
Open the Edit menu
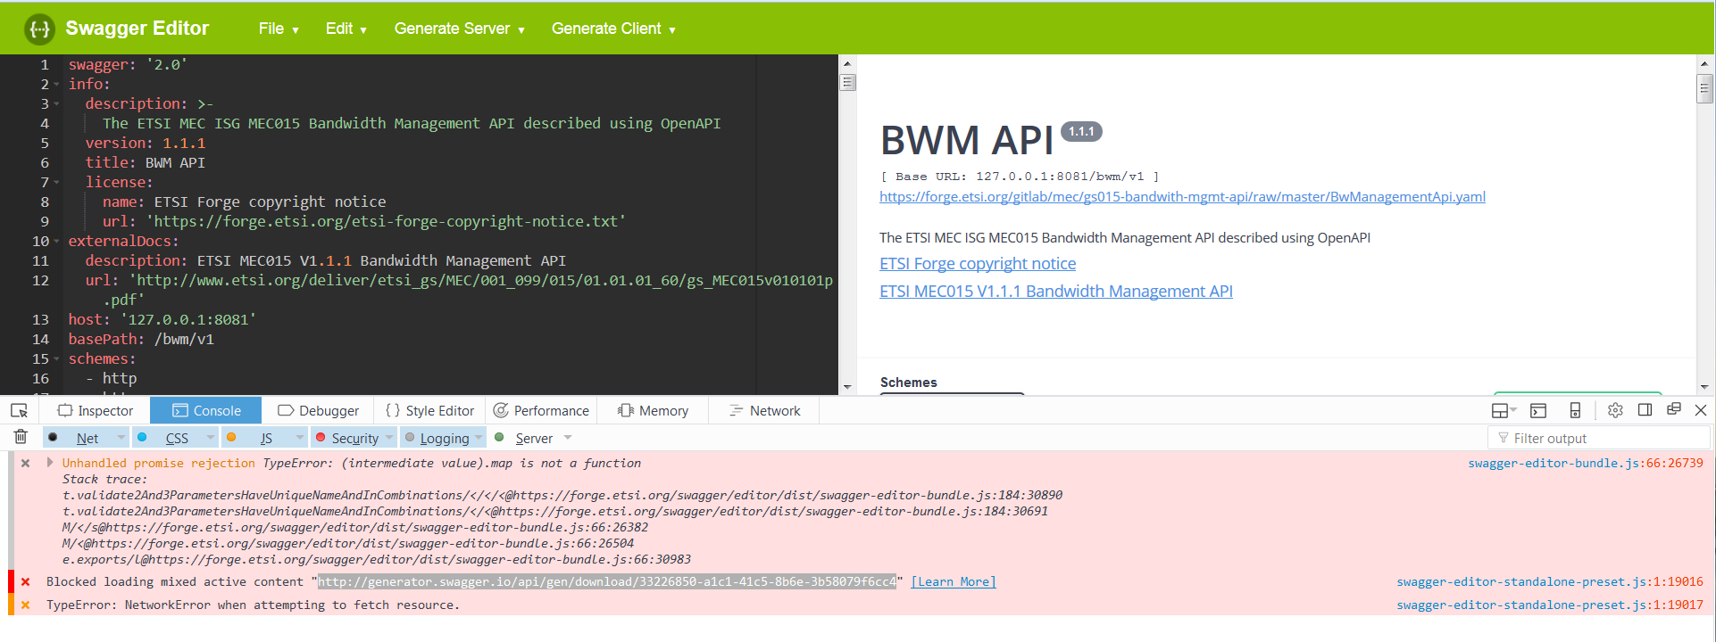[346, 29]
